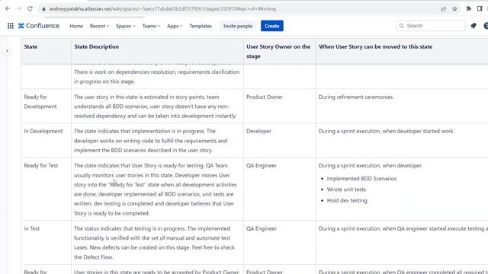This screenshot has width=488, height=274.
Task: Open the Atlassian app switcher grid
Action: pyautogui.click(x=10, y=26)
